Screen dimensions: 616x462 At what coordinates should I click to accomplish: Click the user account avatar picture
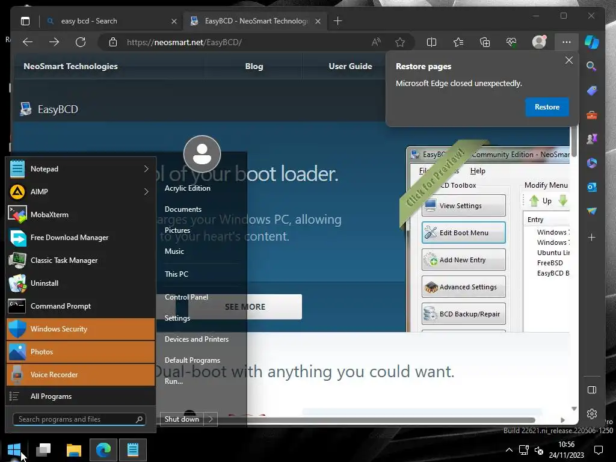coord(202,154)
